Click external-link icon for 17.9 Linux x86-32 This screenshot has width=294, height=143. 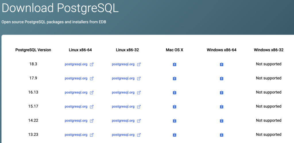(x=139, y=79)
